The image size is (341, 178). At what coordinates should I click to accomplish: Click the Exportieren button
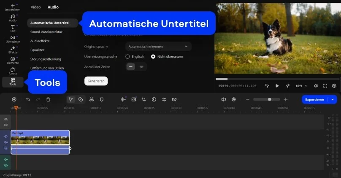[x=315, y=99]
